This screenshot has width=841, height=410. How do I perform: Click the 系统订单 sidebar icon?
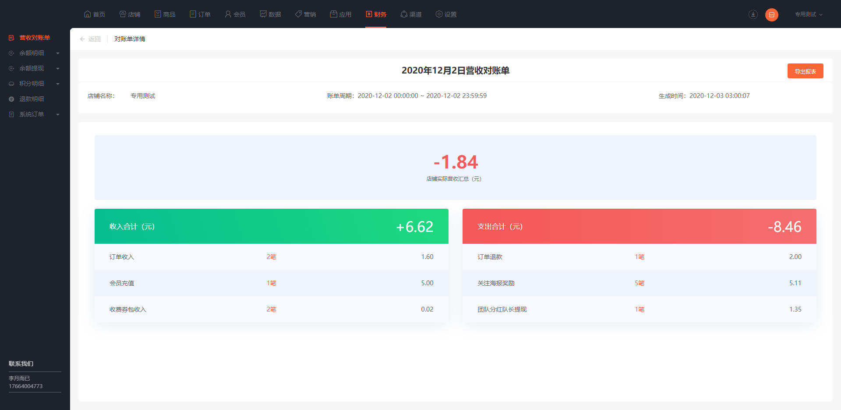click(x=11, y=114)
